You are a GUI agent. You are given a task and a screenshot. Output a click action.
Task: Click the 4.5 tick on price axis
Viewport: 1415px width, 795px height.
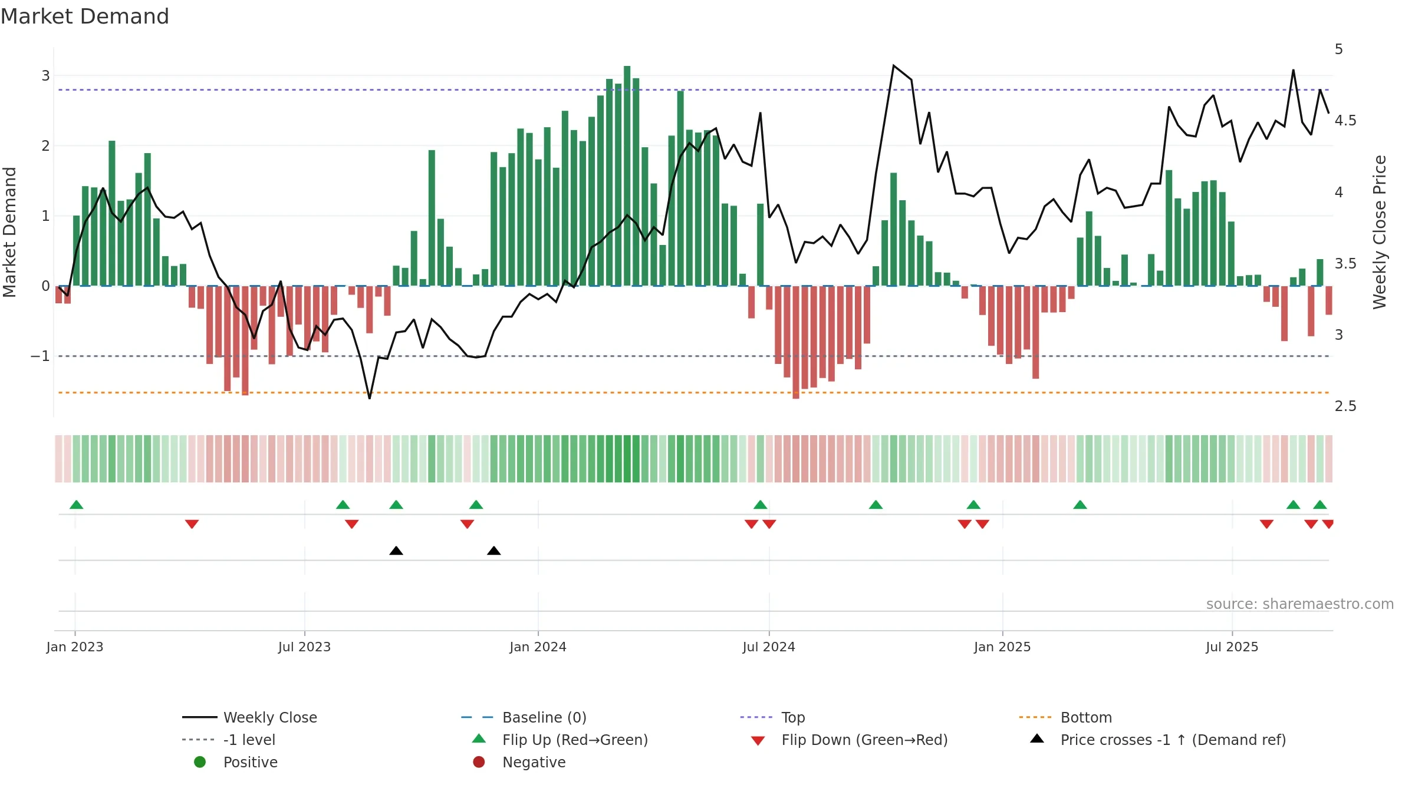click(x=1345, y=121)
